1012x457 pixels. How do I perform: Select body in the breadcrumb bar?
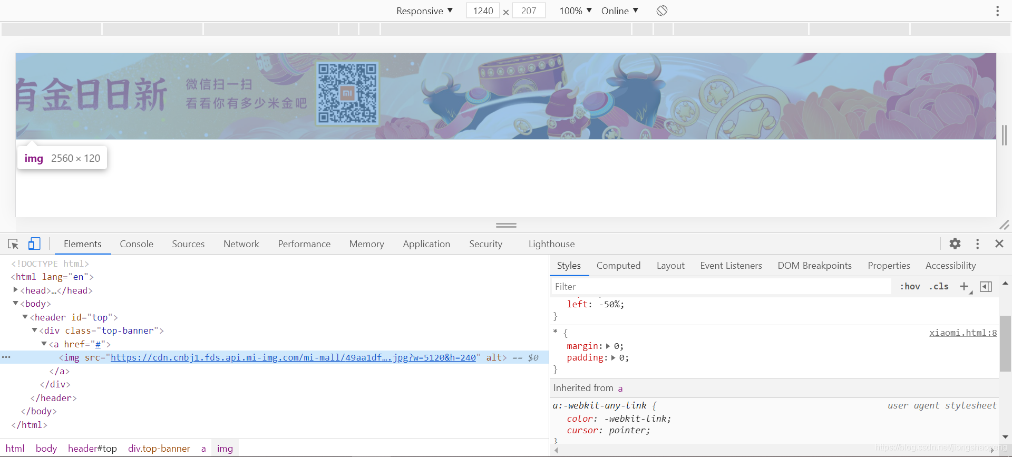pyautogui.click(x=46, y=449)
